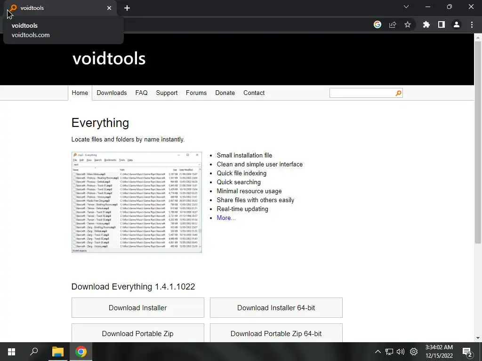Click the orange search magnifier on voidtools site
The width and height of the screenshot is (482, 361).
[x=398, y=93]
